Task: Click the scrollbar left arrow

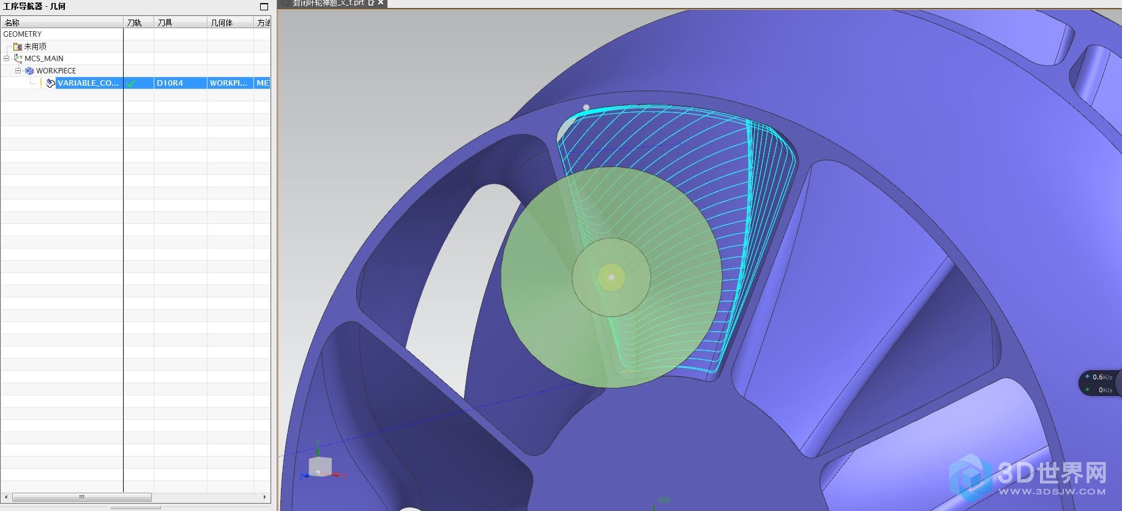Action: pos(7,497)
